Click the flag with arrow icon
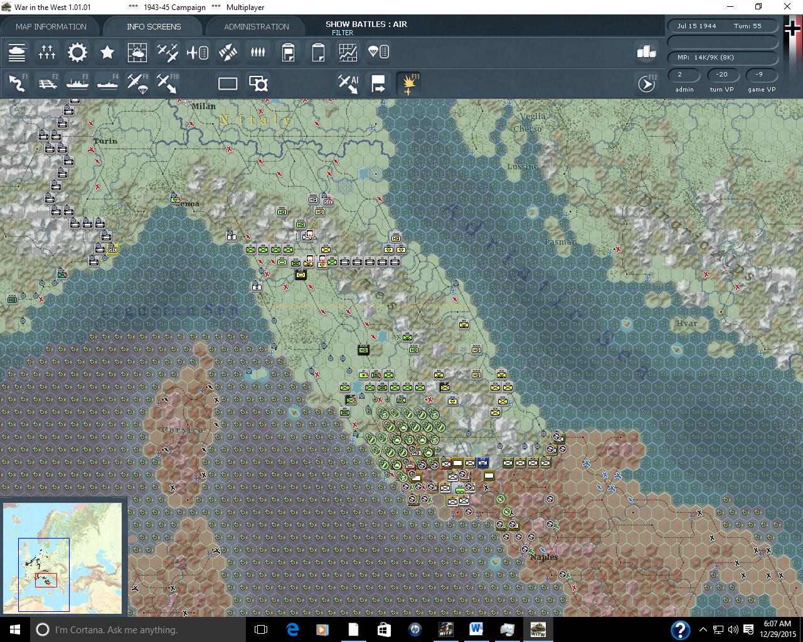 tap(378, 83)
